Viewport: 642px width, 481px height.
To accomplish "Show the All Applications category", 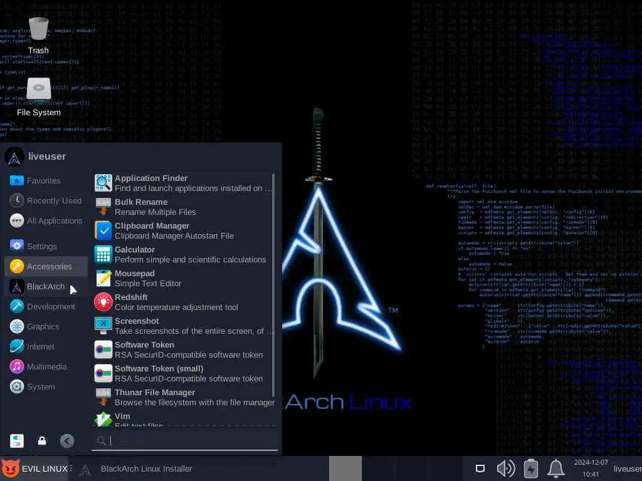I will click(x=46, y=220).
